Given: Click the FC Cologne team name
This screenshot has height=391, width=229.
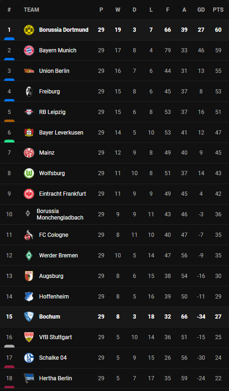Looking at the screenshot, I should [x=54, y=235].
